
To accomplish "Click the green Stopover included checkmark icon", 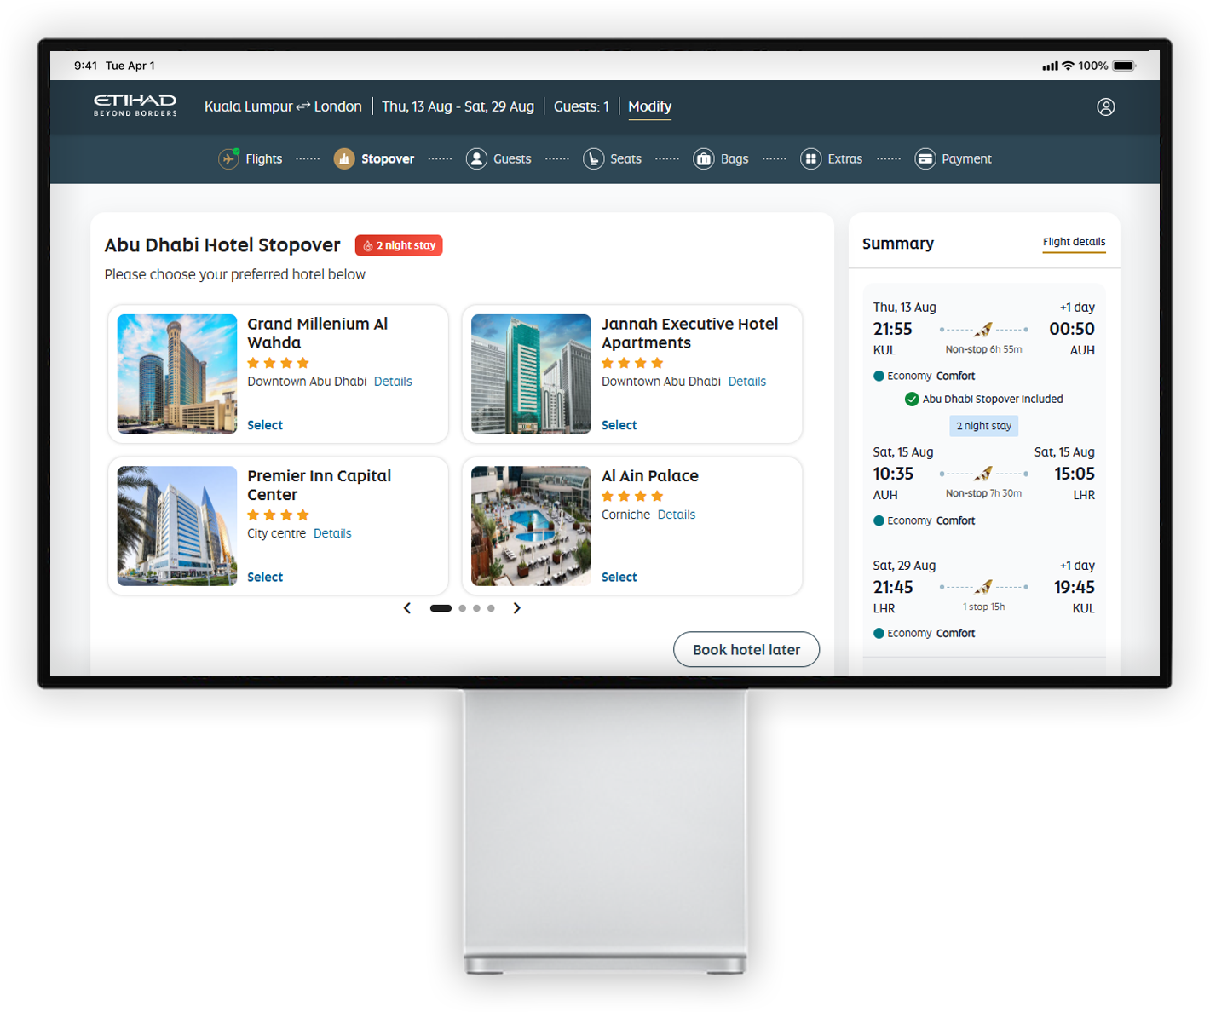I will click(x=912, y=399).
